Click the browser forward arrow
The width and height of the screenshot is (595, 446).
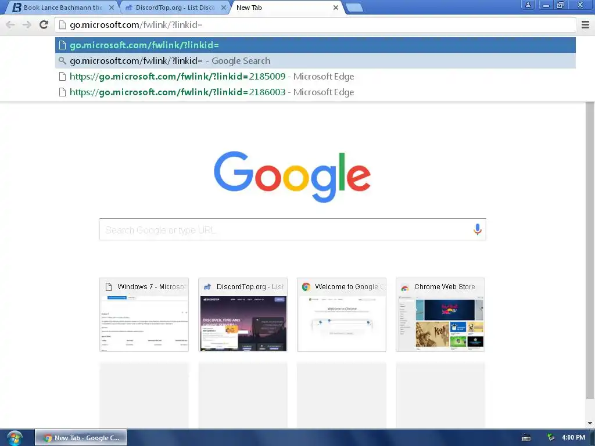click(27, 24)
